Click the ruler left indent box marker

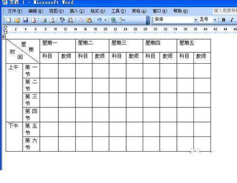[6, 32]
